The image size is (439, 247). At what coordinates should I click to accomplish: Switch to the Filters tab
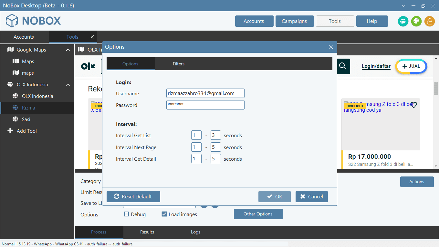(x=179, y=64)
